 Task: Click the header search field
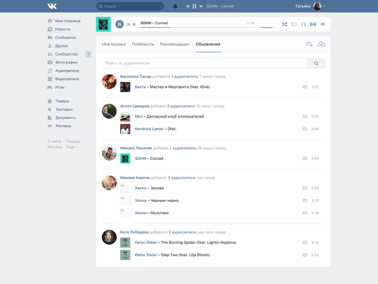coord(130,6)
